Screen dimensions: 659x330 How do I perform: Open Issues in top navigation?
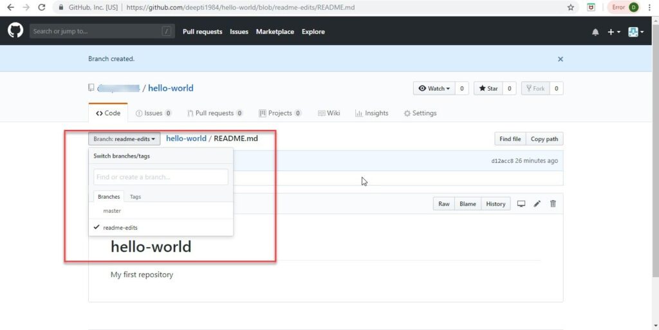[239, 32]
